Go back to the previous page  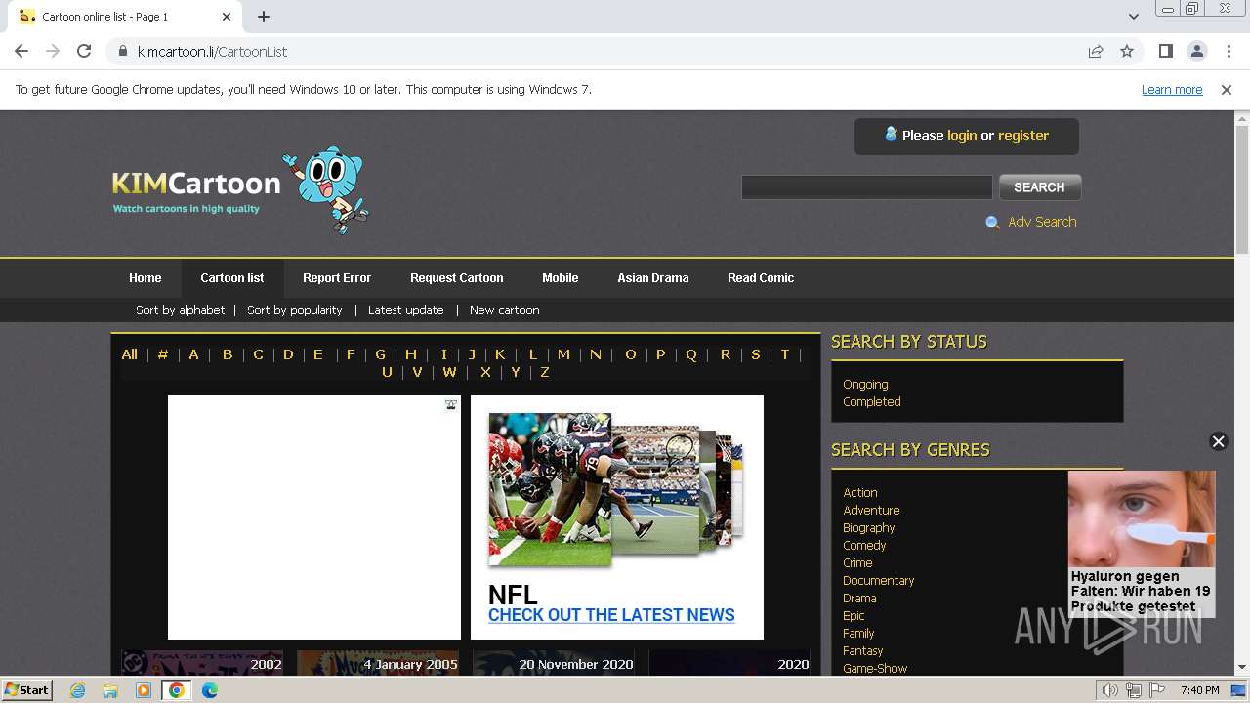pos(21,51)
